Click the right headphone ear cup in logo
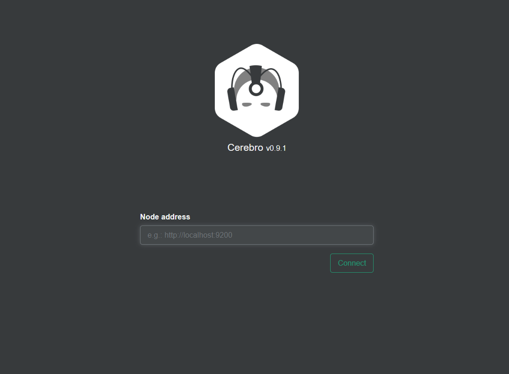Image resolution: width=509 pixels, height=374 pixels. point(280,99)
